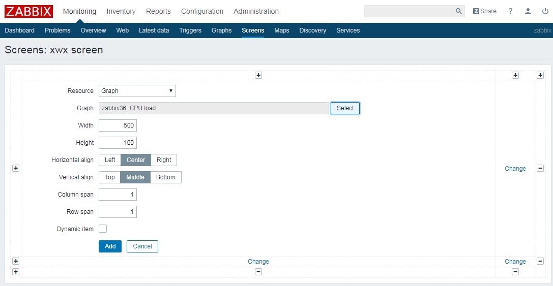
Task: Set horizontal align to Left
Action: [x=110, y=160]
